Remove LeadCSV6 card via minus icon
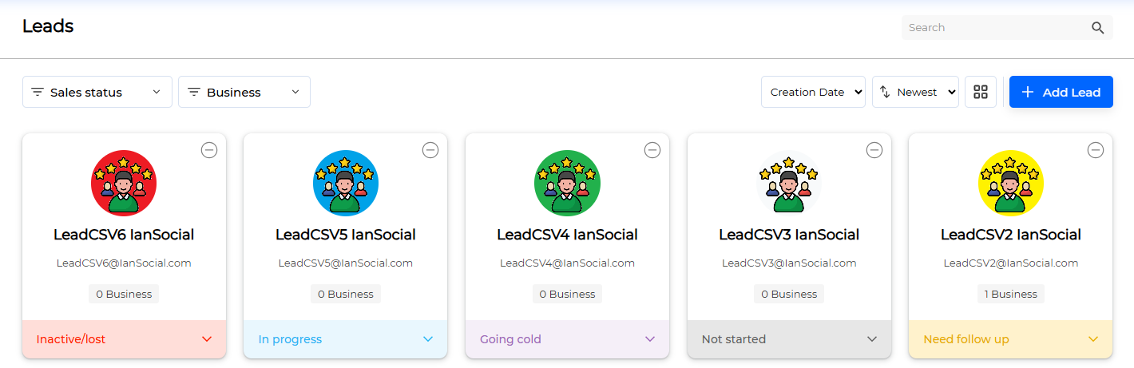Viewport: 1134px width, 368px height. [x=209, y=150]
